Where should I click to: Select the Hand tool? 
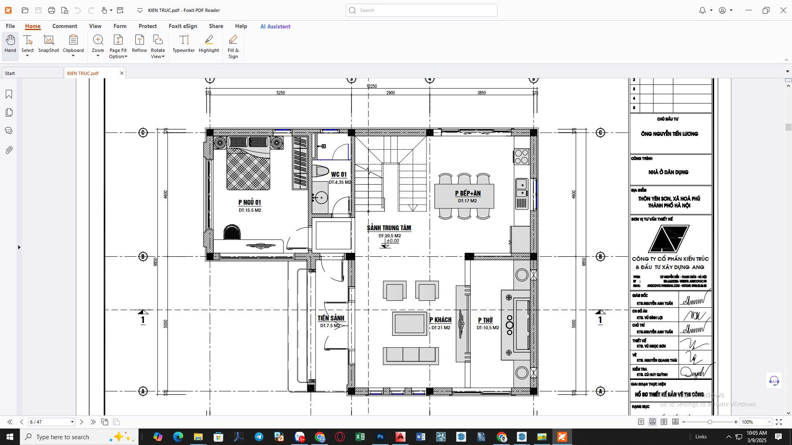pyautogui.click(x=10, y=44)
